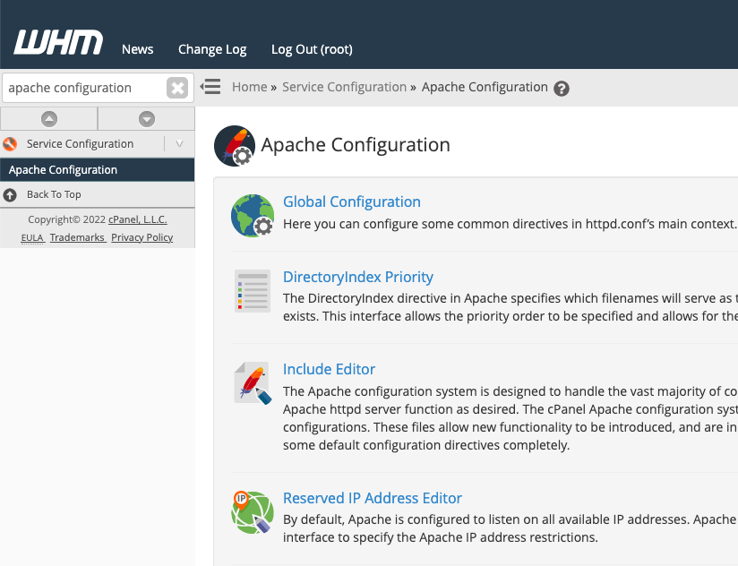Image resolution: width=738 pixels, height=566 pixels.
Task: Click the Include Editor feather icon
Action: (x=252, y=383)
